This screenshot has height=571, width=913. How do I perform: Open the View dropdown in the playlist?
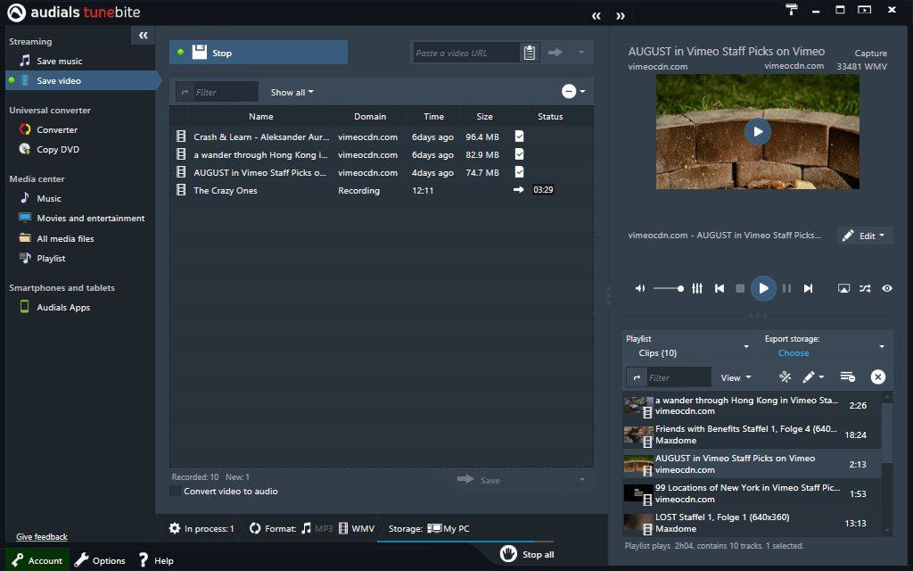[x=733, y=377]
